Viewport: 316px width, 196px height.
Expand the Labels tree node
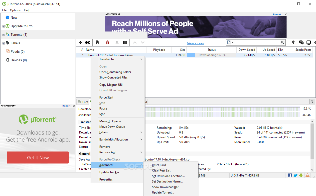(x=3, y=43)
